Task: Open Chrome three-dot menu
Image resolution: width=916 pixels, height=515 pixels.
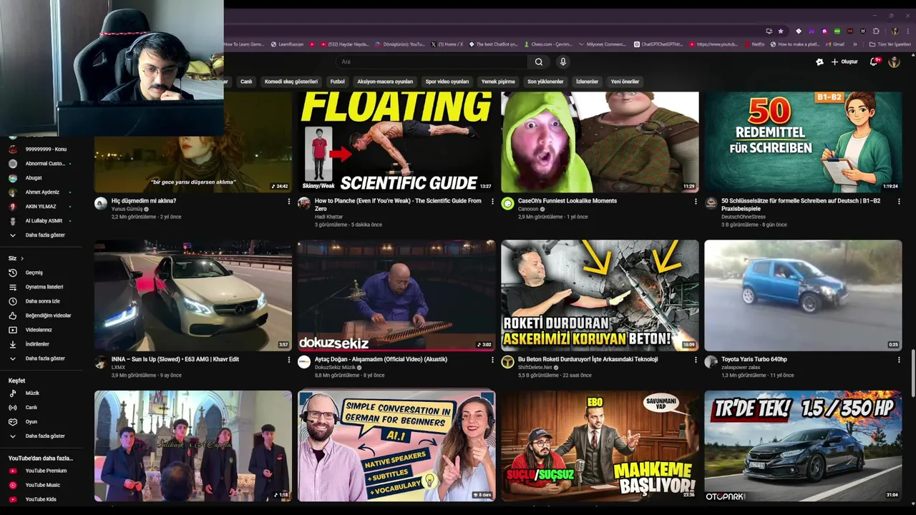Action: click(x=908, y=31)
